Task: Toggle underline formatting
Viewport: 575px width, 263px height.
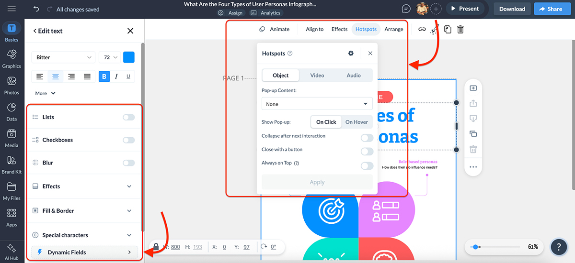Action: tap(128, 77)
